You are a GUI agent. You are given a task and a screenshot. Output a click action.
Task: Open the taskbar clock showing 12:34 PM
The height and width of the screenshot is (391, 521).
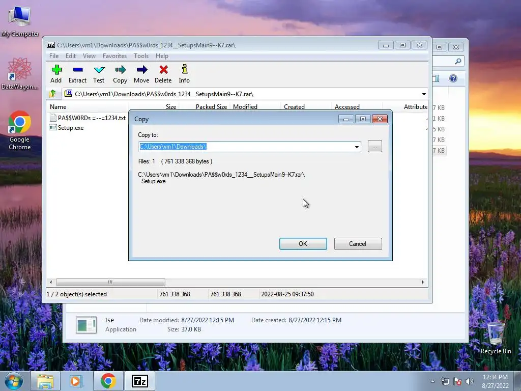click(495, 381)
